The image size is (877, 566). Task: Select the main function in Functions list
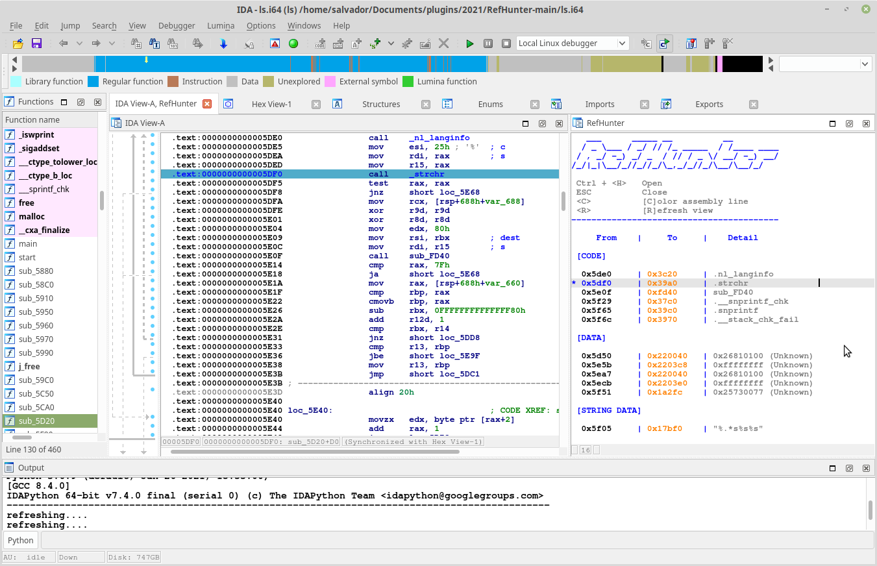28,243
